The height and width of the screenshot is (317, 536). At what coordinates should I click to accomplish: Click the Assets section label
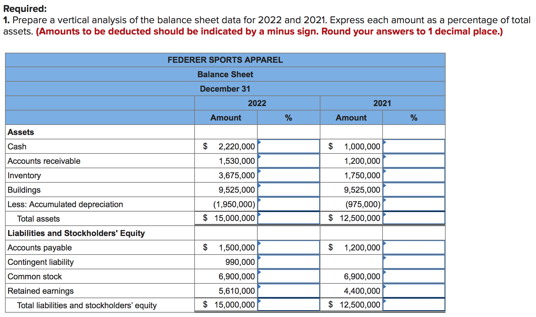point(21,132)
